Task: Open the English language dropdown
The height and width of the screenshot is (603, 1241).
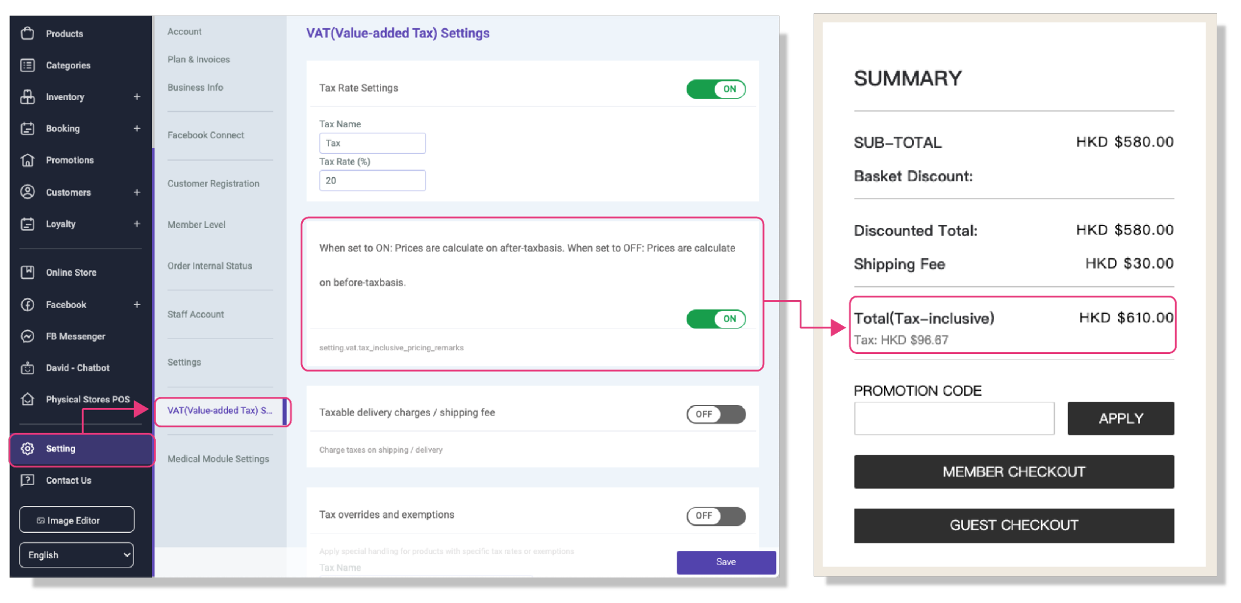Action: 77,555
